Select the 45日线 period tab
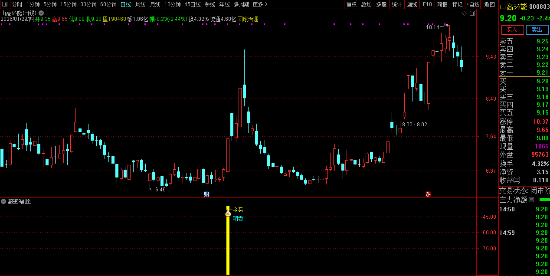Viewport: 550px width, 276px height. pos(192,4)
